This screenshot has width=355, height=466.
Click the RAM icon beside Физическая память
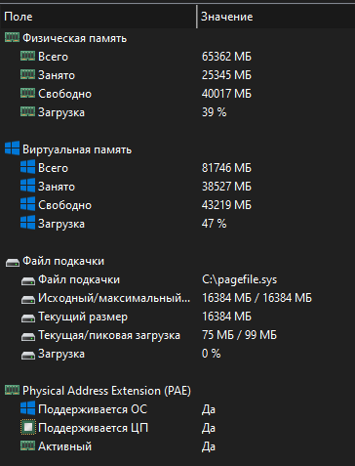[12, 38]
